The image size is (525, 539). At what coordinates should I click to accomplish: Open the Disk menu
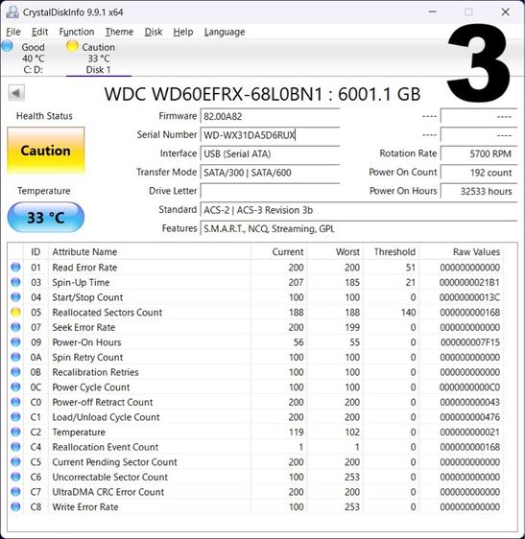[x=154, y=32]
